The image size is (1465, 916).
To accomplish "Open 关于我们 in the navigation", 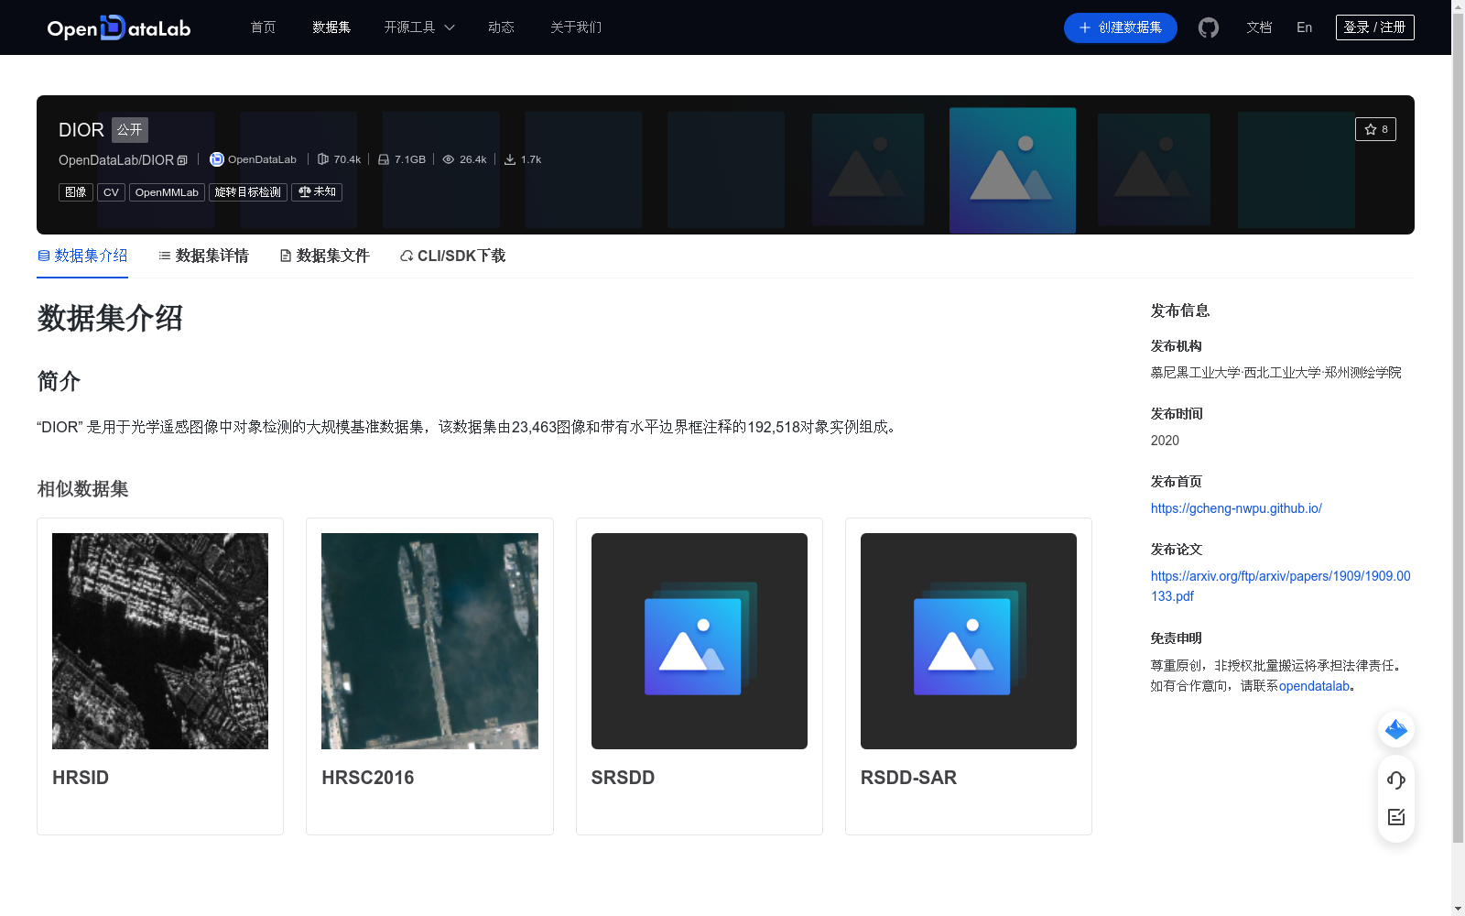I will point(576,27).
